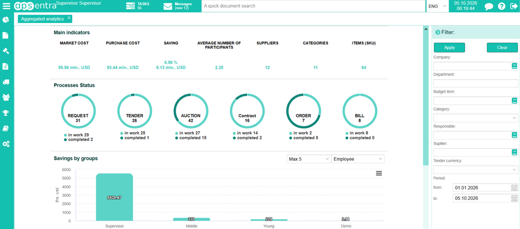Open the hamburger main menu
Screen dimensions: 520x229
pyautogui.click(x=7, y=6)
